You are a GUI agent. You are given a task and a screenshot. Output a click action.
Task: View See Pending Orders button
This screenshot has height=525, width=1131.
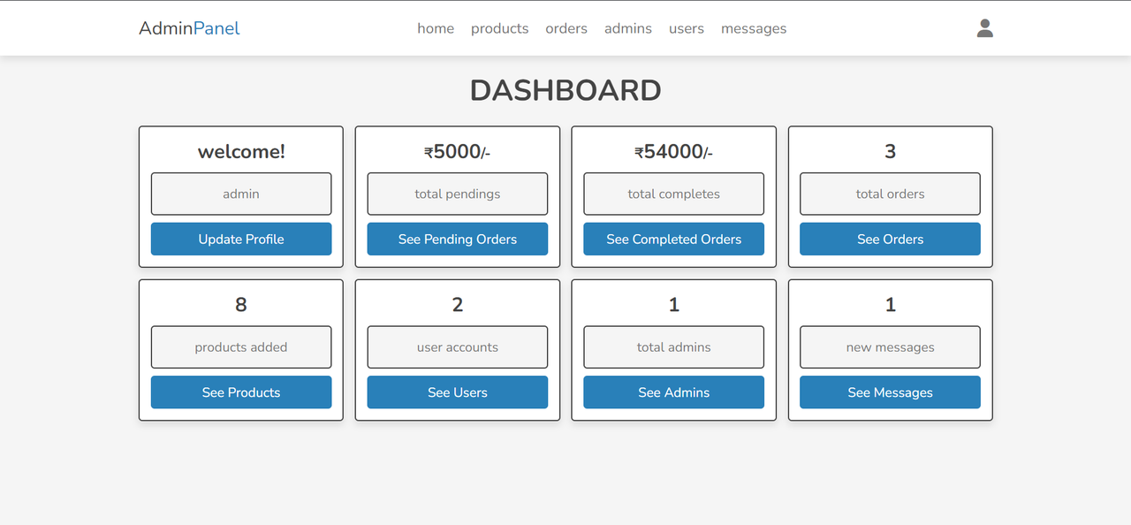click(458, 239)
